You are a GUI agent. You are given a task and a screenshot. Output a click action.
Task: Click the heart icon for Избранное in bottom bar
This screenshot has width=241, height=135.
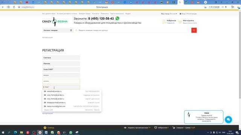156,127
